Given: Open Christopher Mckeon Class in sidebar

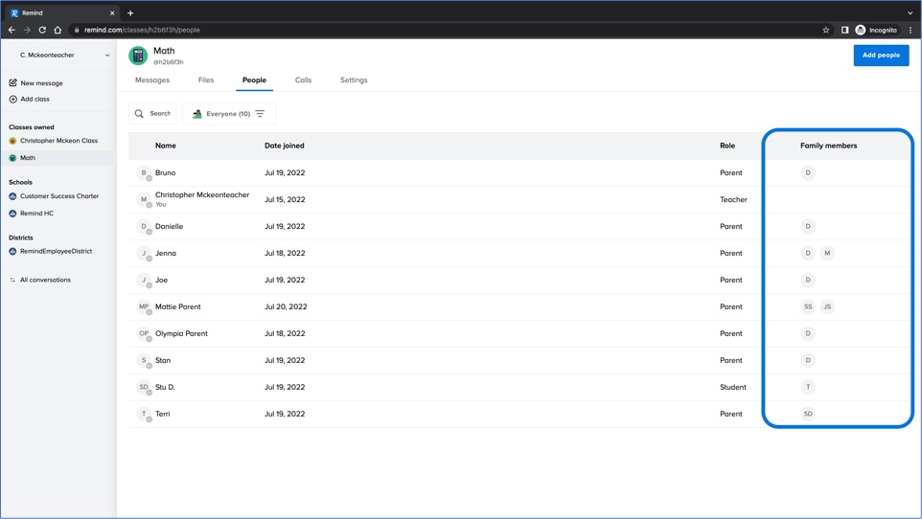Looking at the screenshot, I should click(x=58, y=141).
